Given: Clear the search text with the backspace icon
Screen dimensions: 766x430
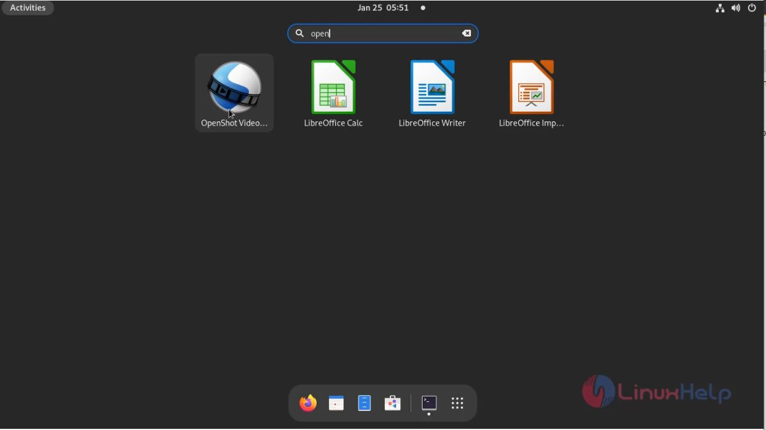Looking at the screenshot, I should click(x=466, y=33).
